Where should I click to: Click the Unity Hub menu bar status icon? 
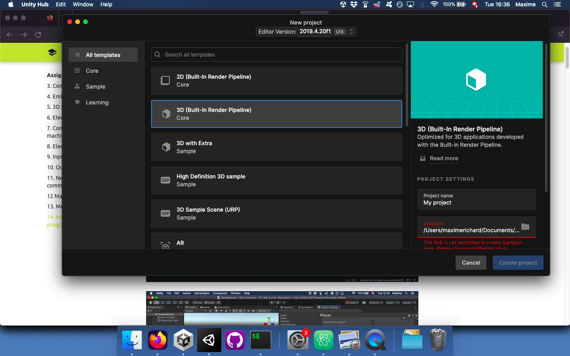click(x=343, y=4)
